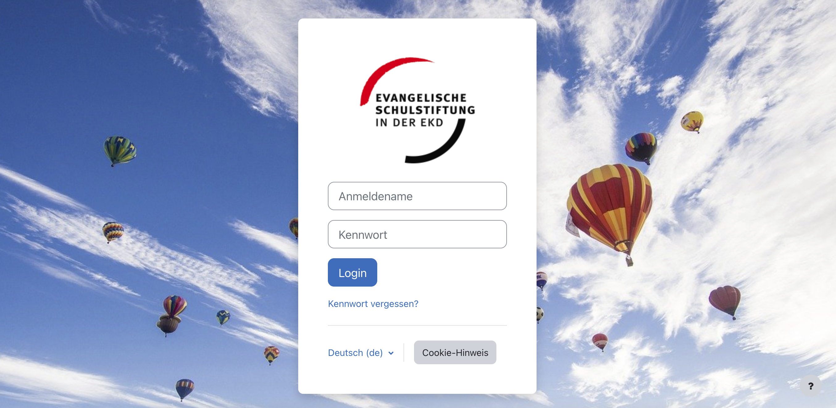Show the Cookie-Hinweis notice
This screenshot has width=836, height=408.
455,352
